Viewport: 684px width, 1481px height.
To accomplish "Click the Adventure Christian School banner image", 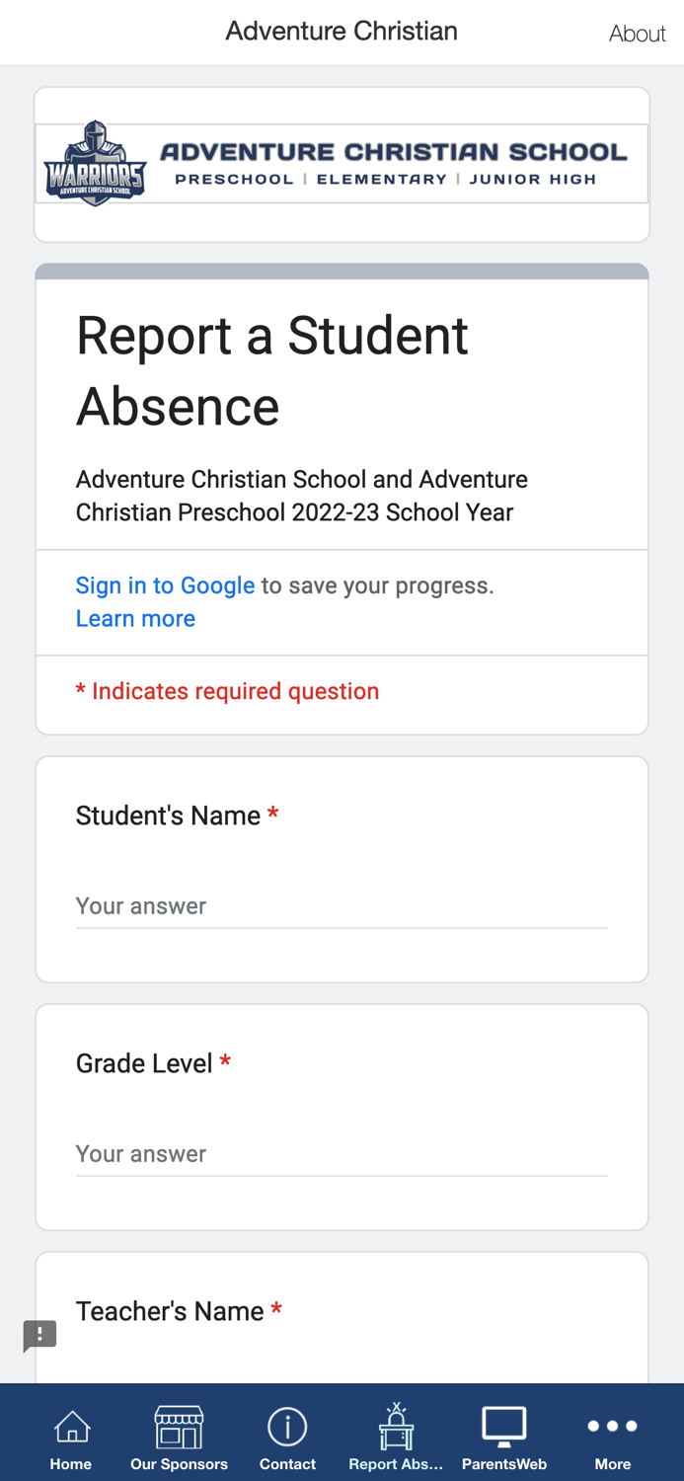I will tap(342, 163).
